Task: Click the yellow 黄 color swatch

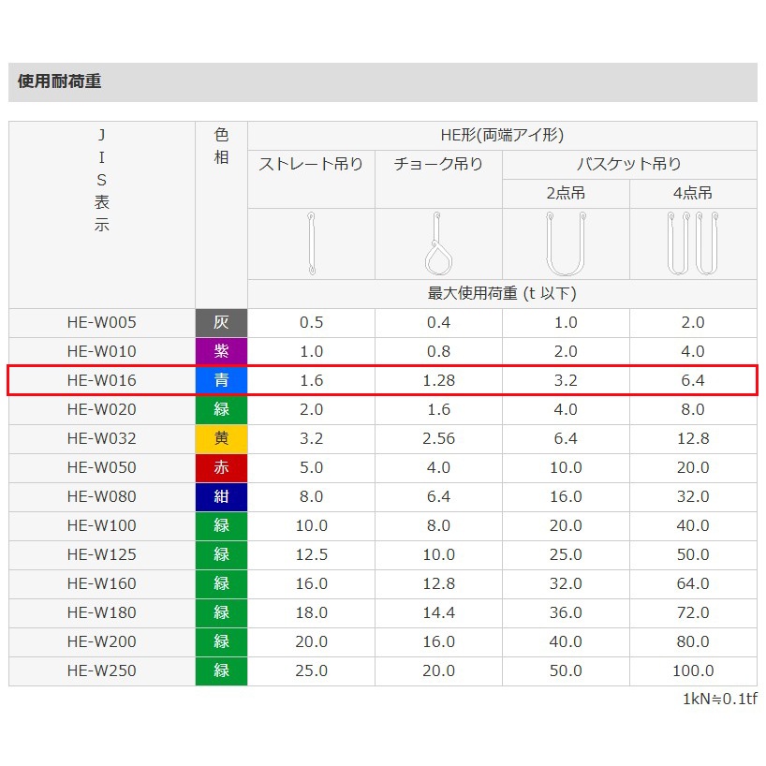Action: point(221,439)
